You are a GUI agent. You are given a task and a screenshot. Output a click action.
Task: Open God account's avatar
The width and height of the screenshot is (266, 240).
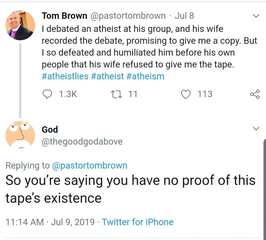click(x=20, y=135)
